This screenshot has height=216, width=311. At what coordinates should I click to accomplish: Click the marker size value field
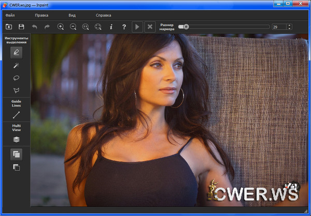278,26
